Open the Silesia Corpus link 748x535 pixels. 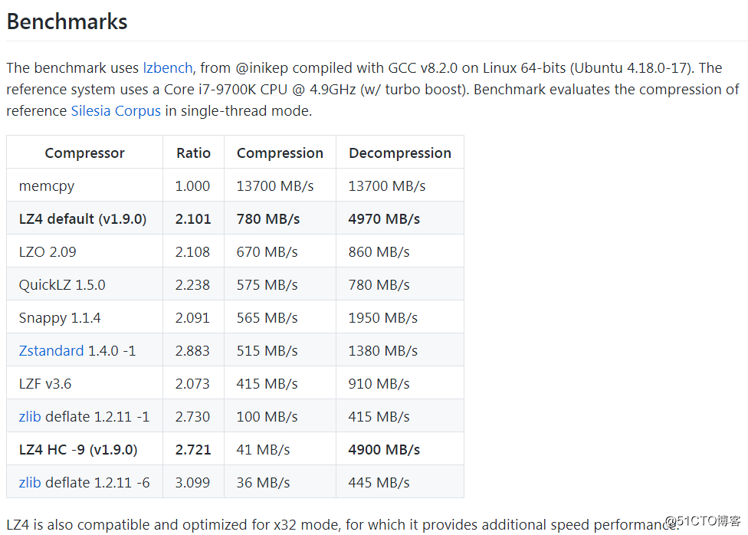coord(116,111)
